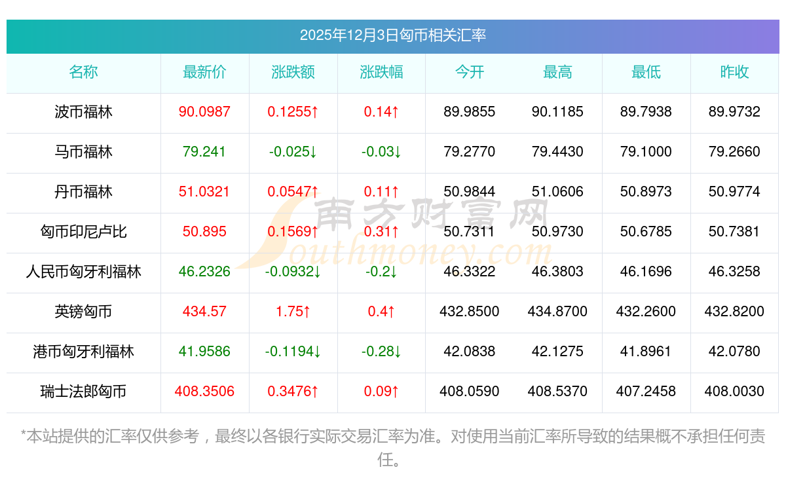Image resolution: width=786 pixels, height=480 pixels.
Task: Click high value 434.8700
Action: click(x=558, y=312)
